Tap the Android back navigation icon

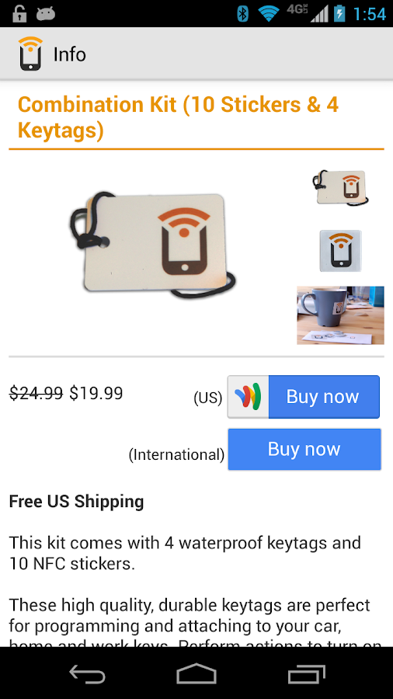pos(87,673)
